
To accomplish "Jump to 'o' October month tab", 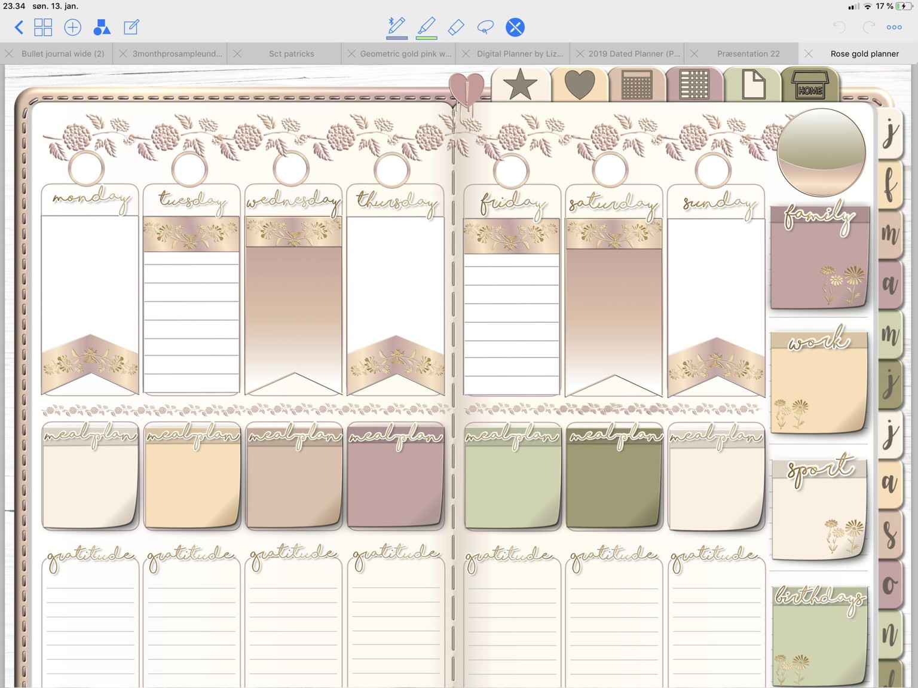I will 891,584.
